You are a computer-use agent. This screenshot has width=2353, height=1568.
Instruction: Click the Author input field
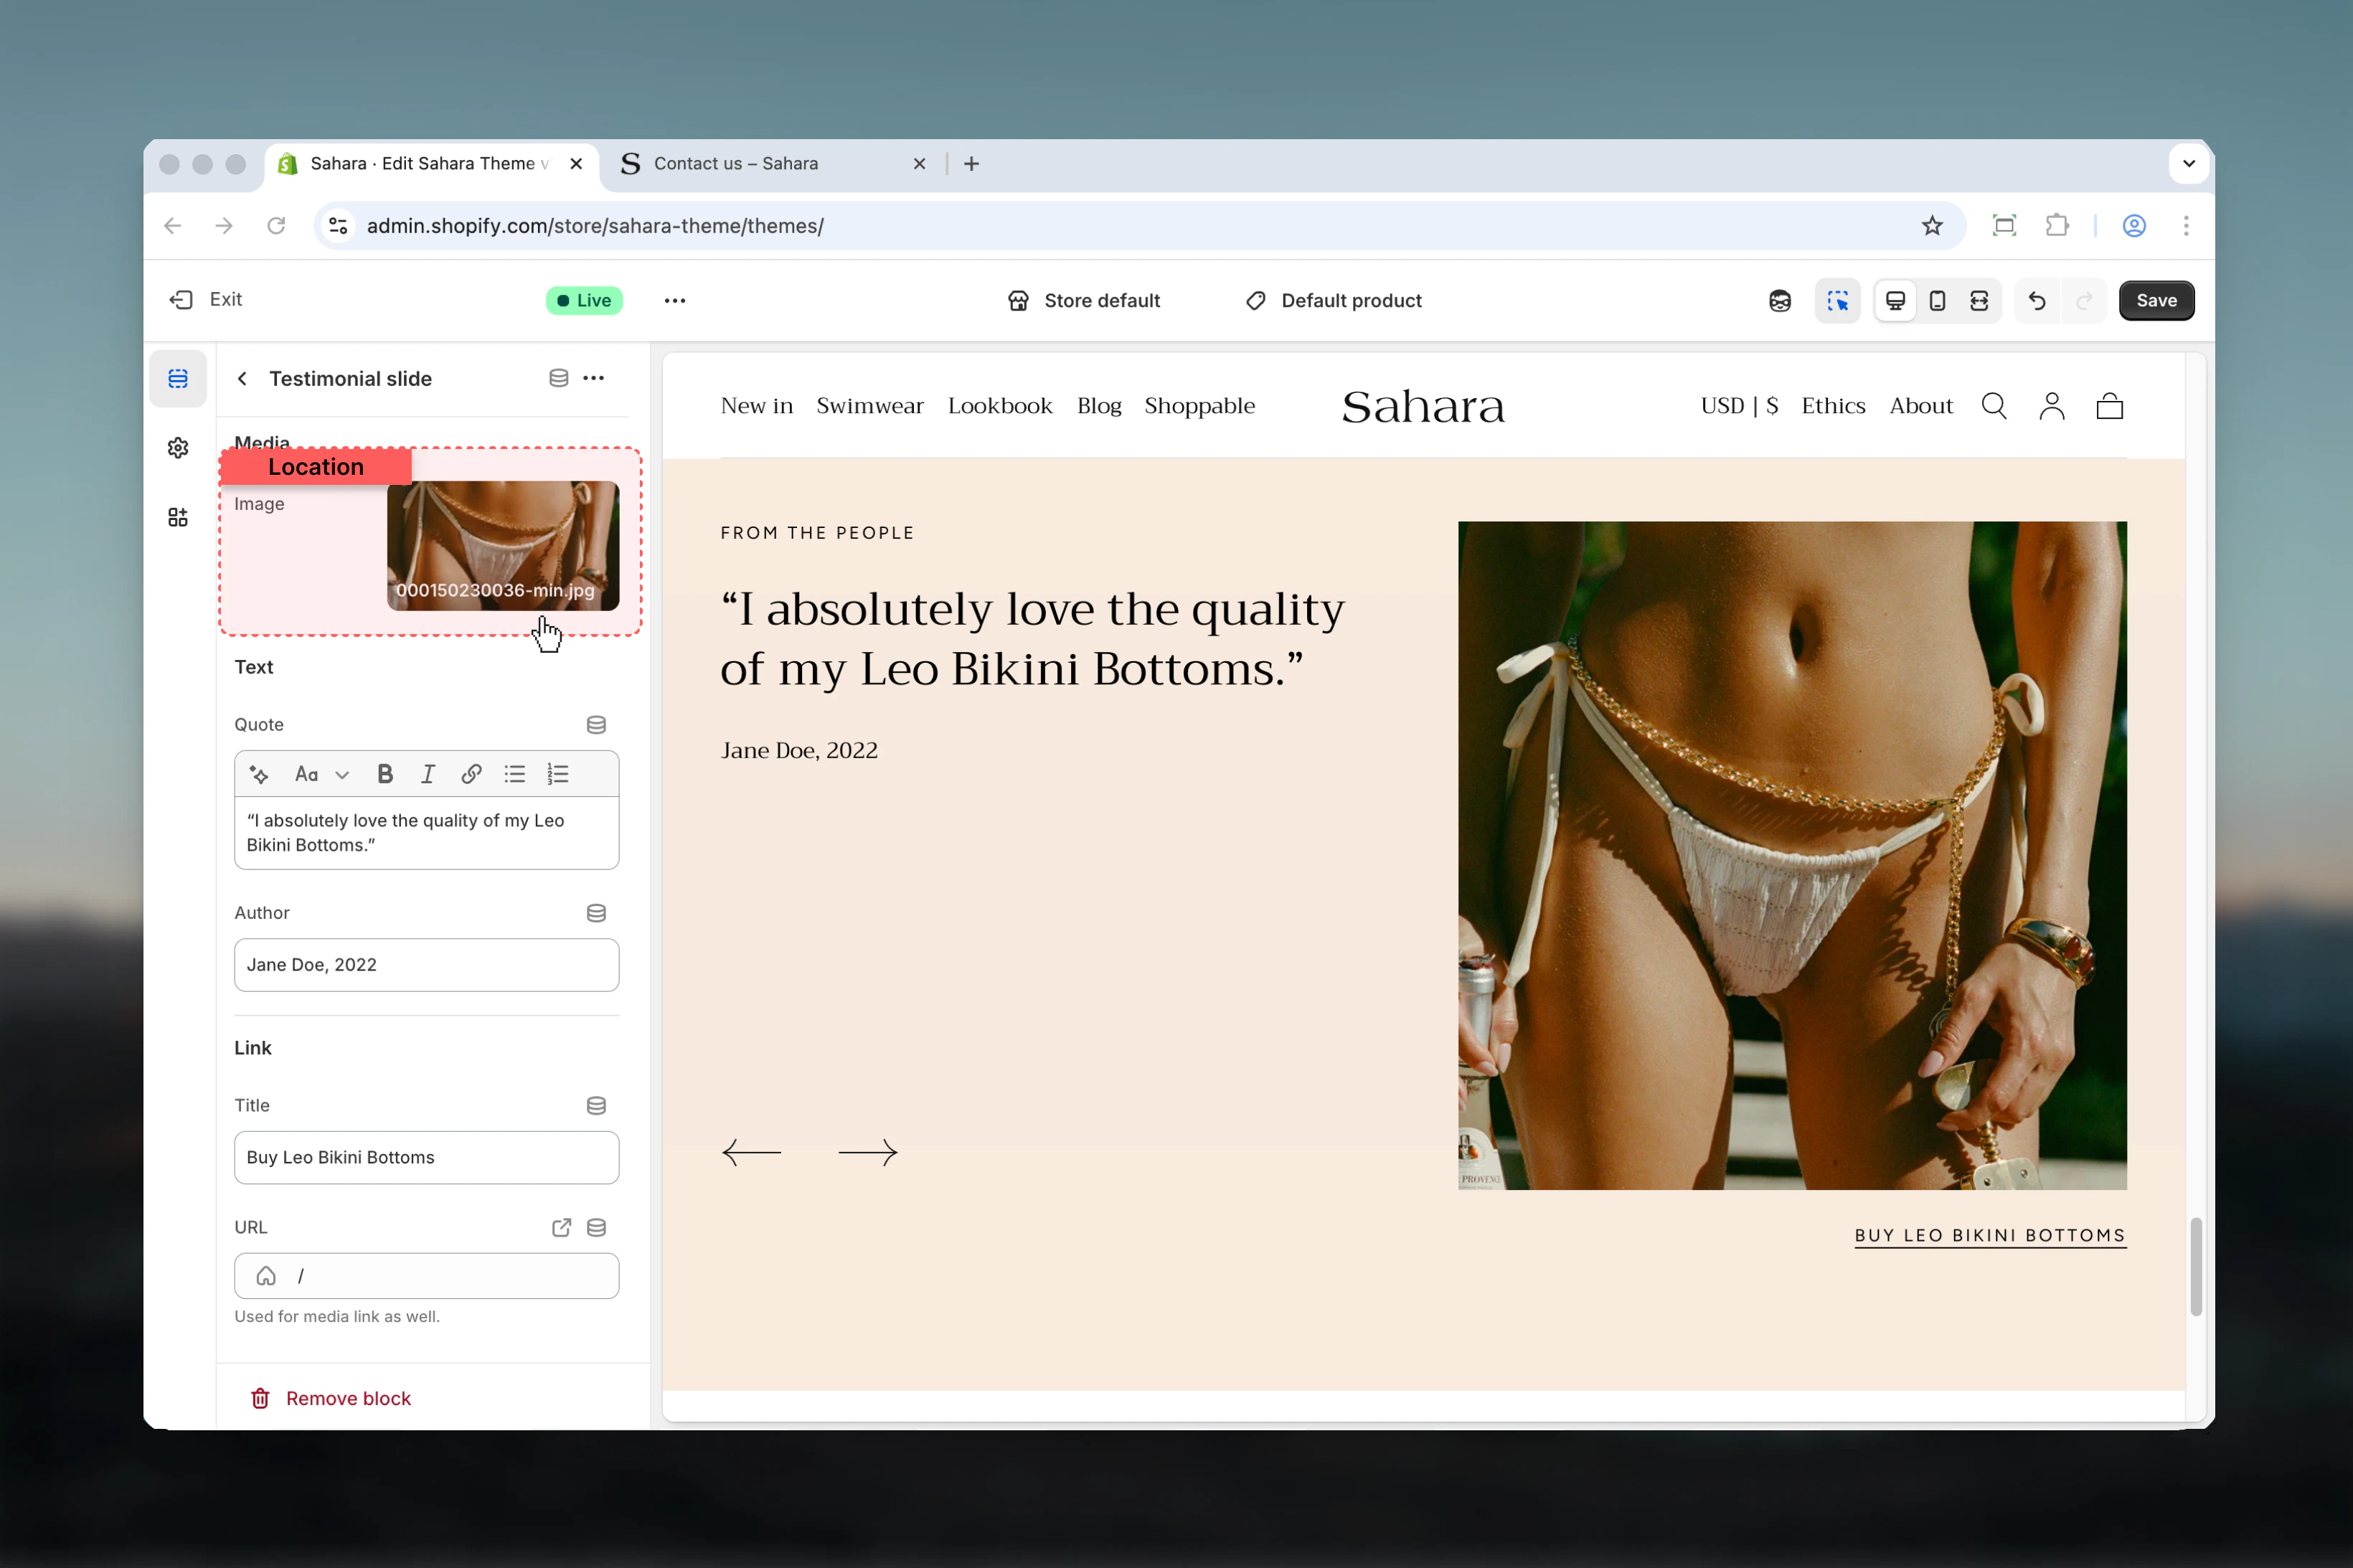pos(427,965)
